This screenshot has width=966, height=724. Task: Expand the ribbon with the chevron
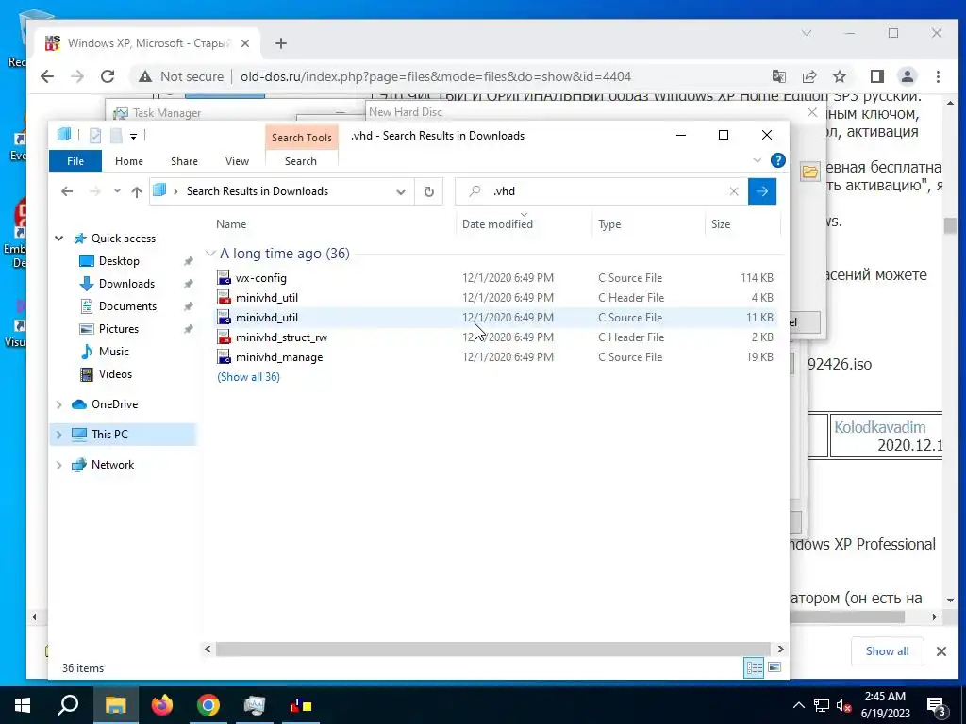tap(758, 160)
